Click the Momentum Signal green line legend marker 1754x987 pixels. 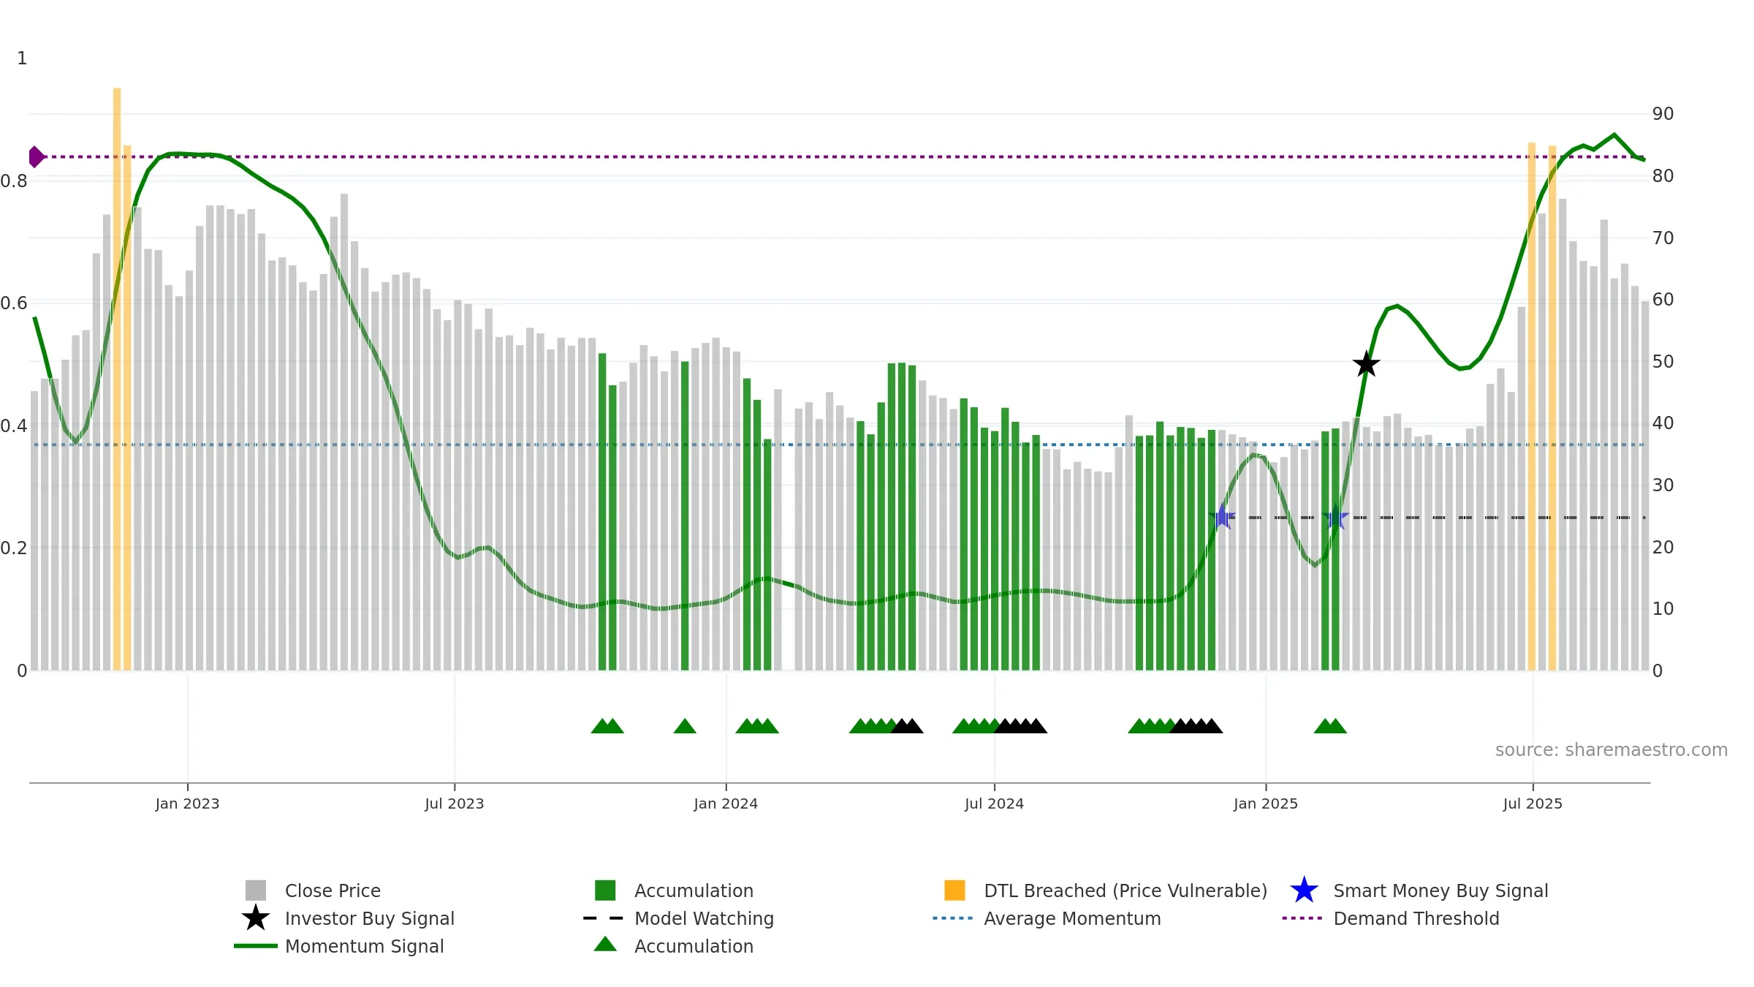(256, 945)
